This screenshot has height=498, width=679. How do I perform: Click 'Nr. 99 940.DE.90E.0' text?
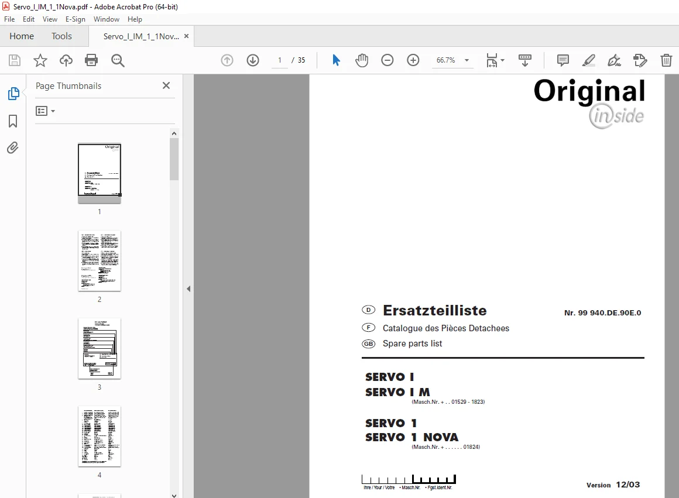point(602,312)
